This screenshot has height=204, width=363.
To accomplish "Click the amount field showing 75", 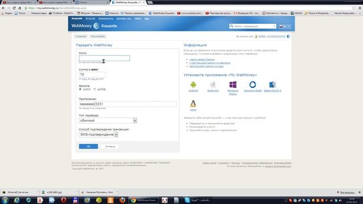I will [x=92, y=74].
